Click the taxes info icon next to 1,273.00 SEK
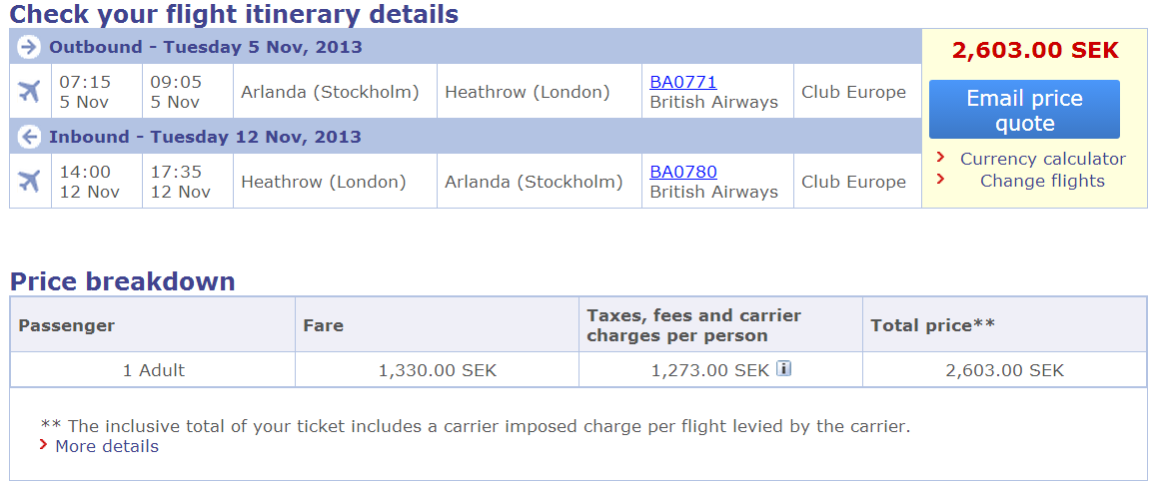This screenshot has width=1156, height=483. point(784,369)
